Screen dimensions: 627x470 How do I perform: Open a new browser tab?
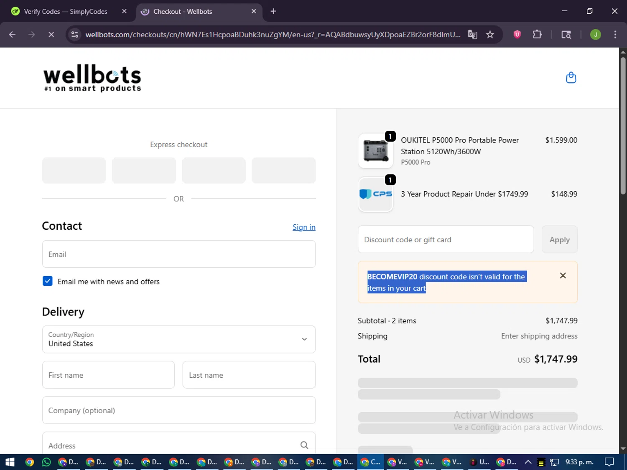[273, 11]
